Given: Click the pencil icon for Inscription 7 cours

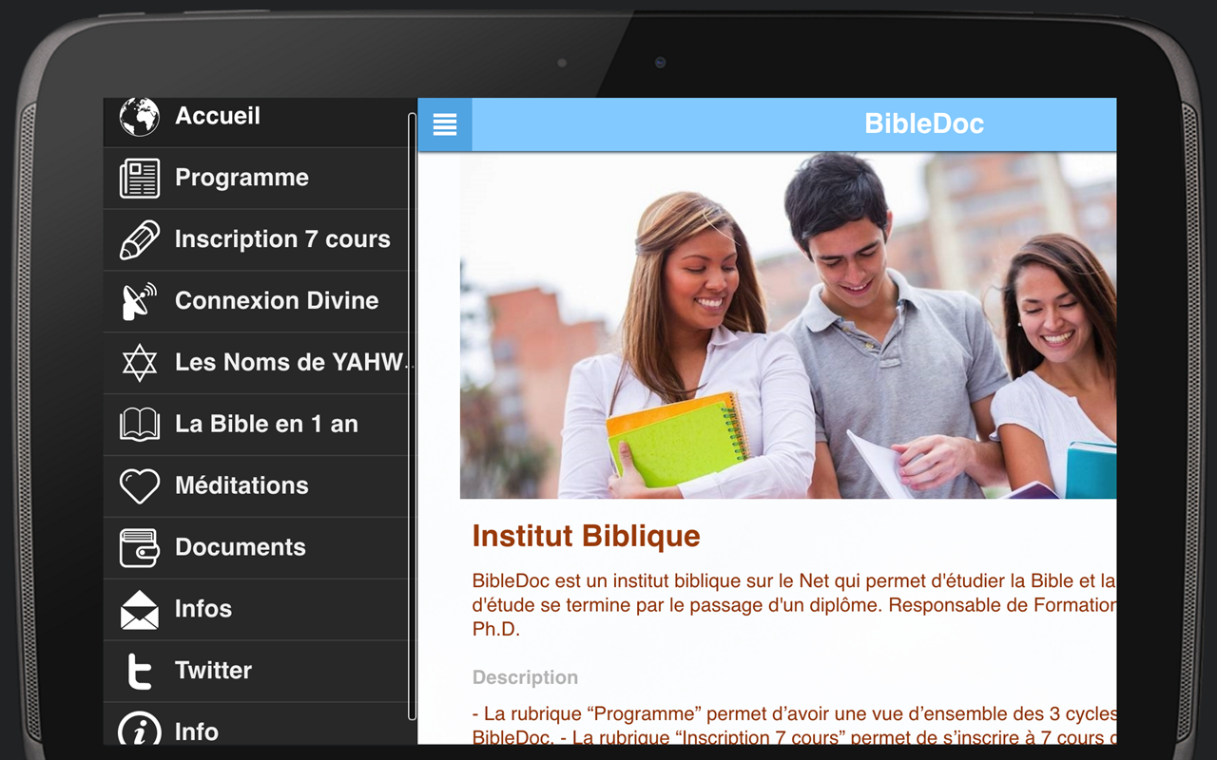Looking at the screenshot, I should pos(140,239).
